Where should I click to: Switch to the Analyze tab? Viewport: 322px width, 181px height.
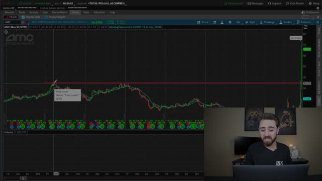click(x=34, y=12)
